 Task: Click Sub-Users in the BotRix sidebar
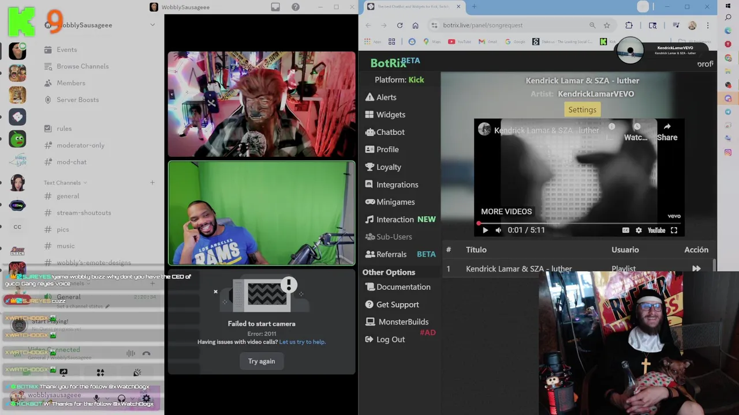(389, 237)
